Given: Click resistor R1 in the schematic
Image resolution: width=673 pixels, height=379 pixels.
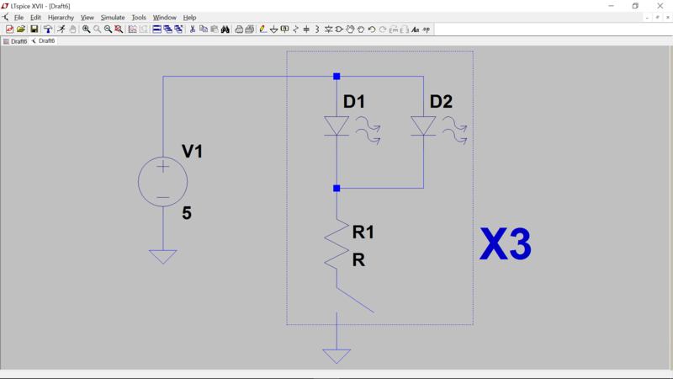Looking at the screenshot, I should 336,245.
